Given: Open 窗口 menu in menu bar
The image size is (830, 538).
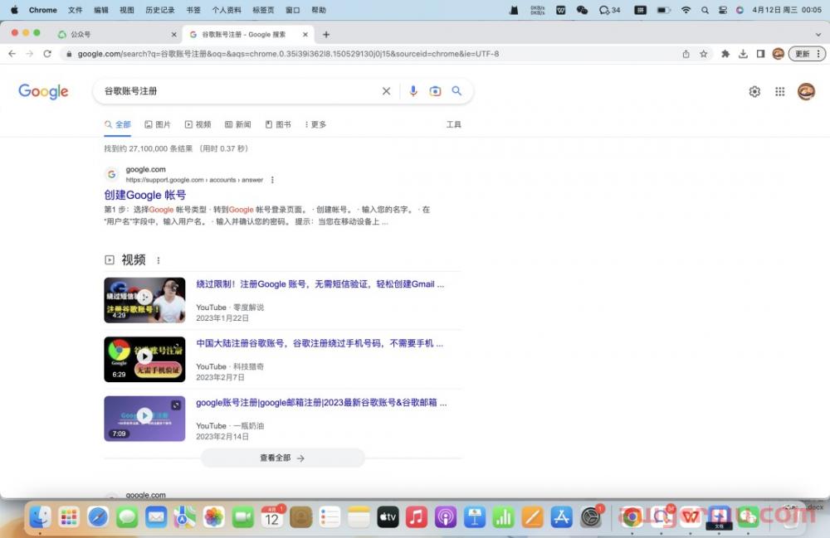Looking at the screenshot, I should point(293,10).
